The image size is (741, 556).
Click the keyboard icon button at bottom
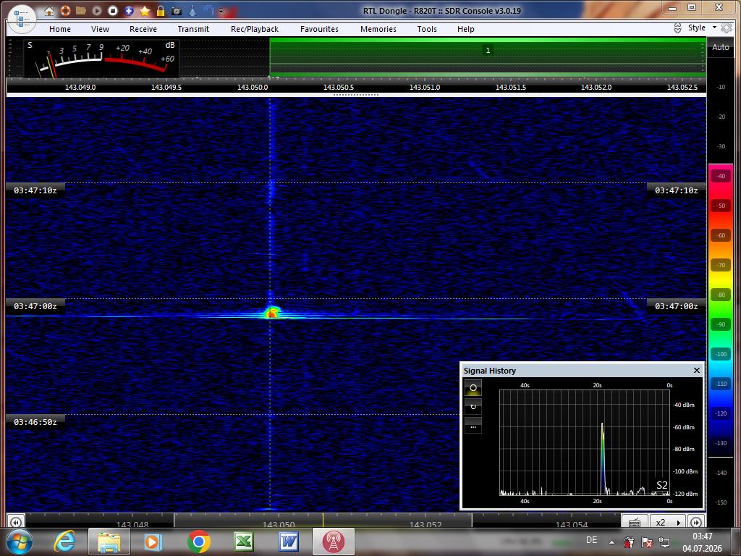click(635, 523)
